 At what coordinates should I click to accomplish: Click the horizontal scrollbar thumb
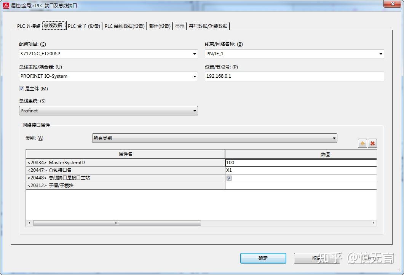coord(117,223)
